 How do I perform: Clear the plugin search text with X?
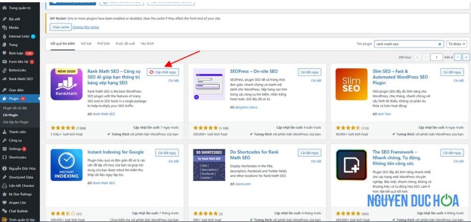point(440,44)
